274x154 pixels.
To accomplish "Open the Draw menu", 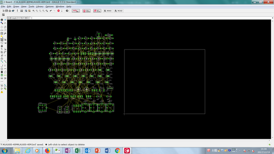I will 16,6.
